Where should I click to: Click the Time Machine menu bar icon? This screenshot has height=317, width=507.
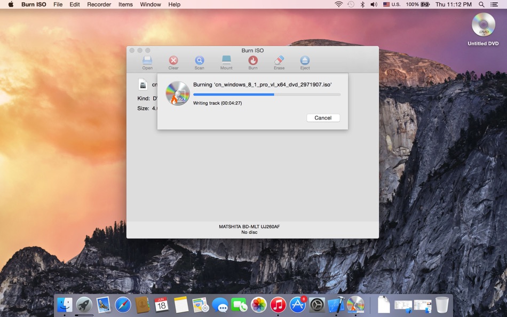pyautogui.click(x=351, y=4)
